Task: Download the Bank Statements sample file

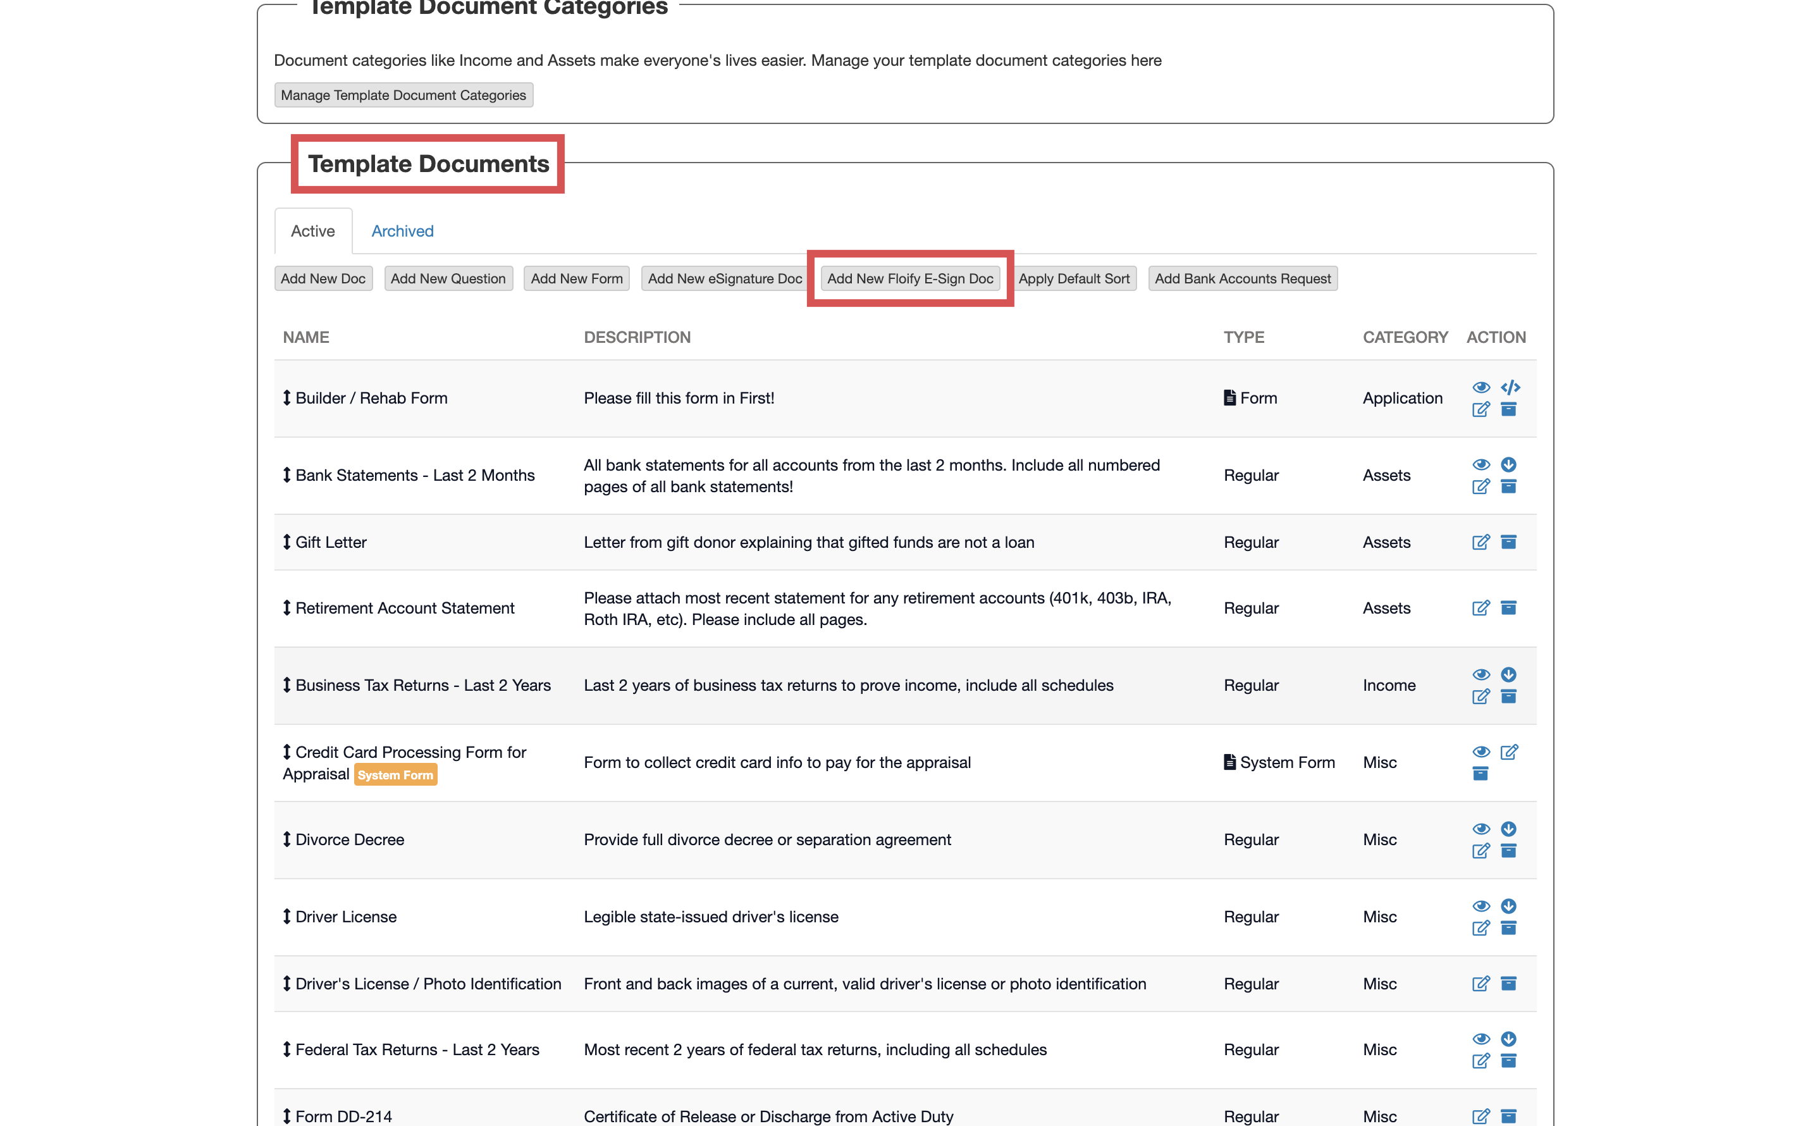Action: pos(1508,465)
